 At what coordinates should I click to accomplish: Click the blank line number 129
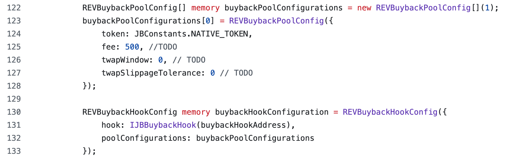tap(13, 99)
